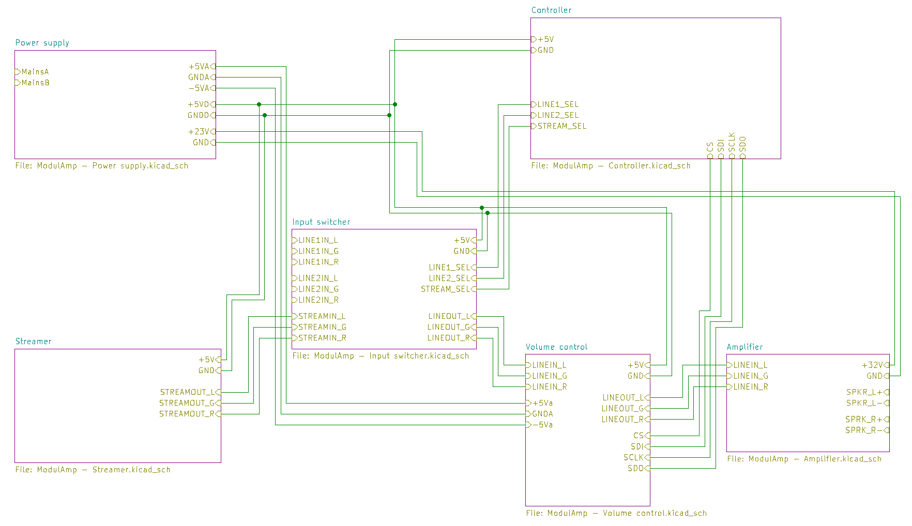Click the LINE1IN_L pin on Input switcher

click(317, 240)
